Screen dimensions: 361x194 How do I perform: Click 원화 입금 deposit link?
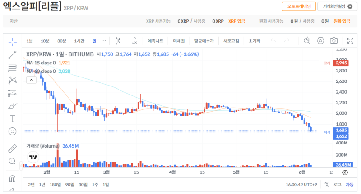(x=342, y=21)
